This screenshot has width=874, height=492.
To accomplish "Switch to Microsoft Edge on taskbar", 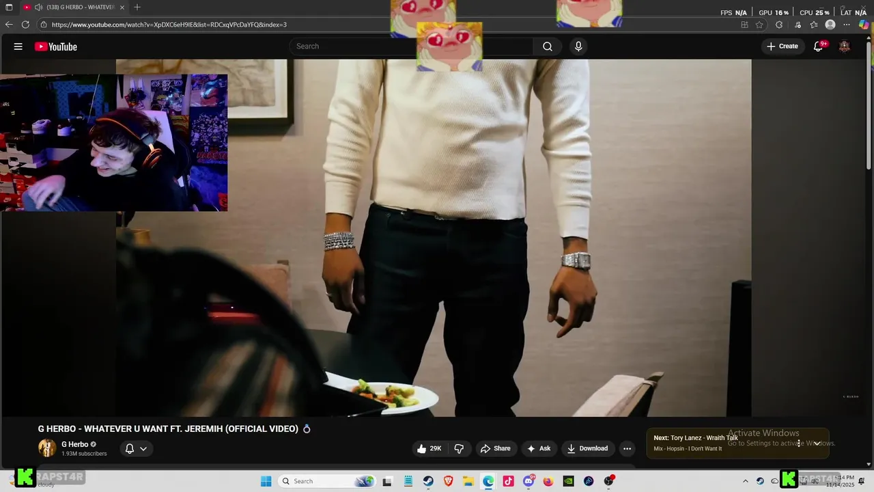I will (488, 481).
